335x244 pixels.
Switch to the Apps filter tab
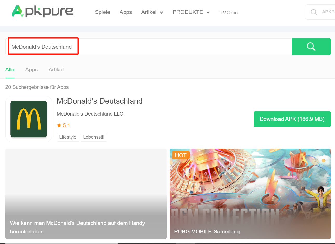tap(31, 70)
